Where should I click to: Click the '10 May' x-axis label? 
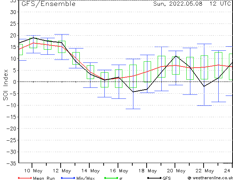point(33,171)
